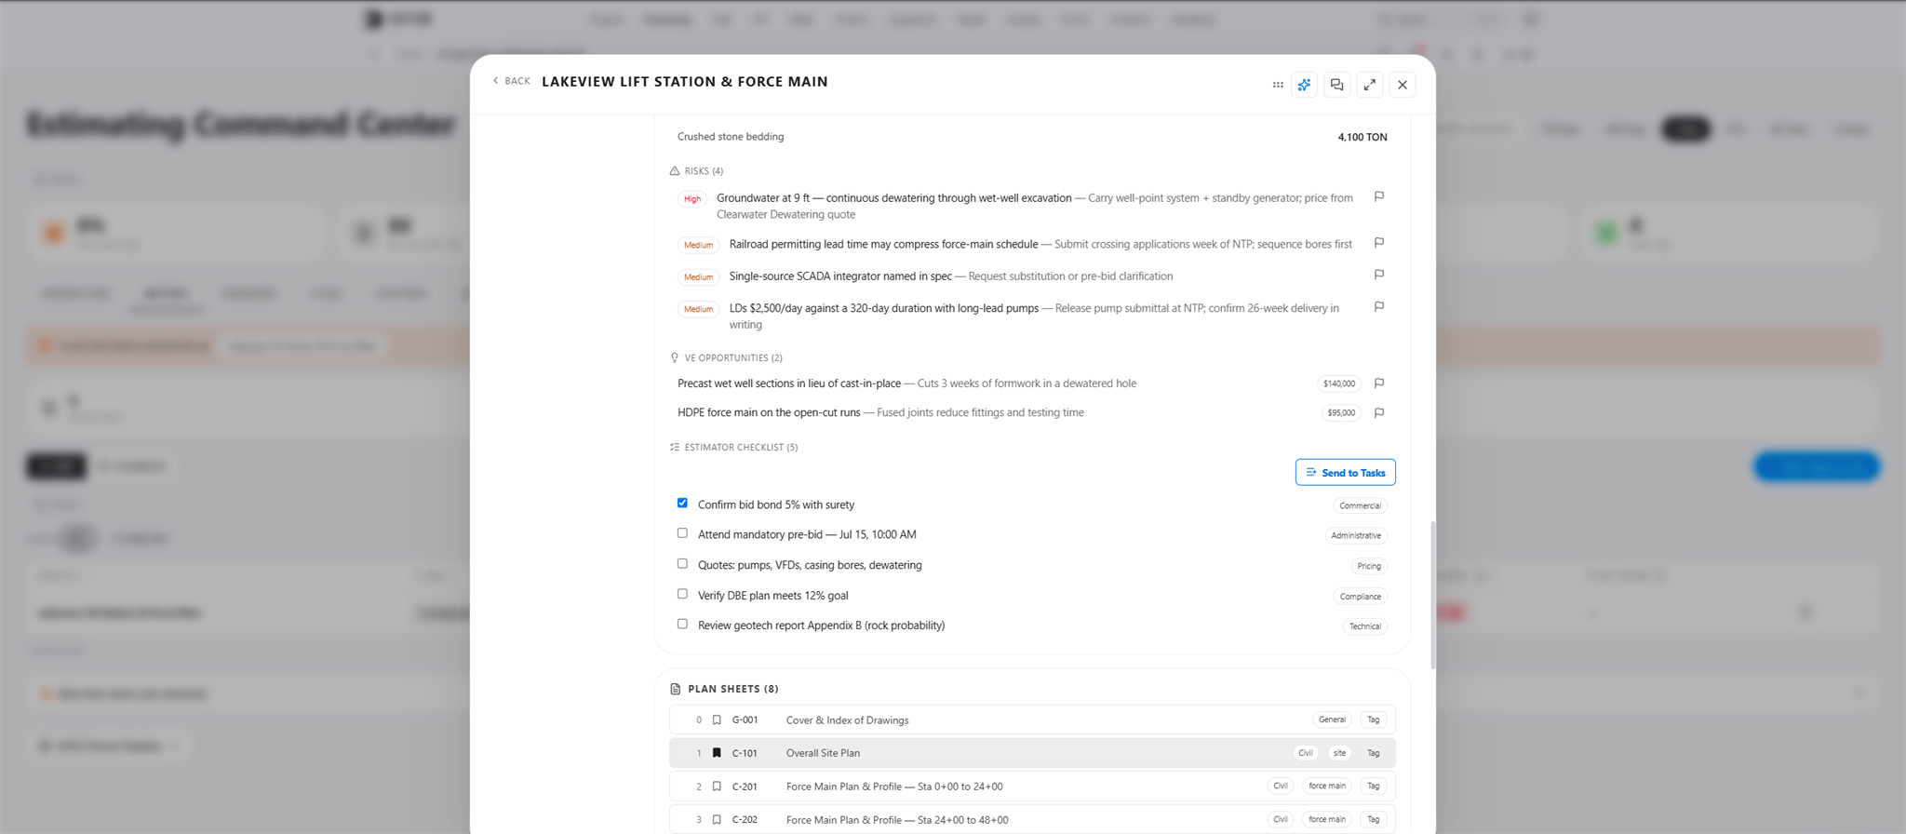1906x834 pixels.
Task: Check Quotes: pumps, VFDs, casing bores item
Action: [682, 563]
